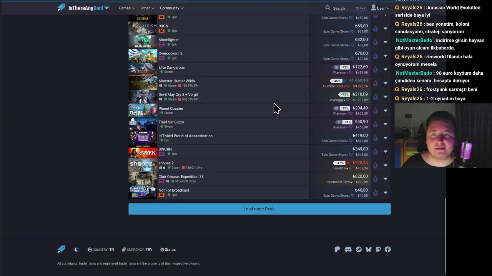
Task: Click the flame icon on shapez 2 row
Action: (x=375, y=165)
